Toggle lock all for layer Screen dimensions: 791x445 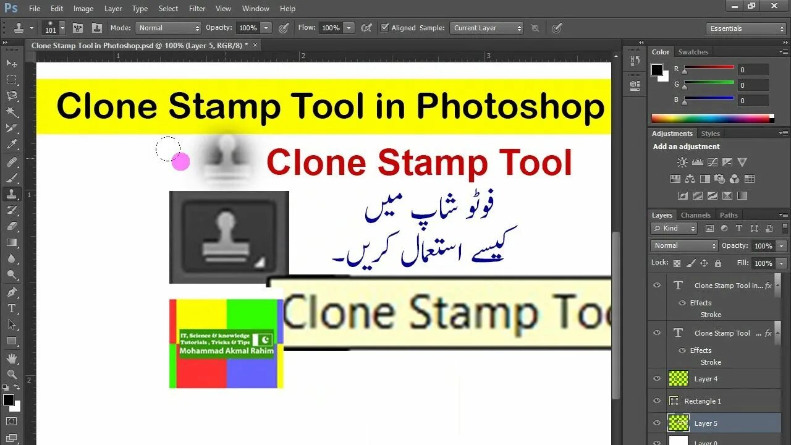(x=717, y=263)
